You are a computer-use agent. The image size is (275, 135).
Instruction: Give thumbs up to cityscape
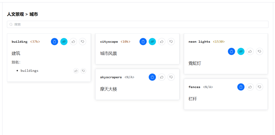[162, 42]
